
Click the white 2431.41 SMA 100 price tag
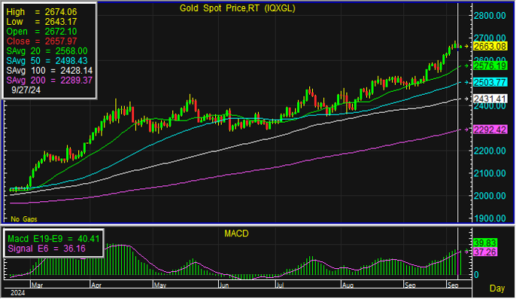pos(490,99)
